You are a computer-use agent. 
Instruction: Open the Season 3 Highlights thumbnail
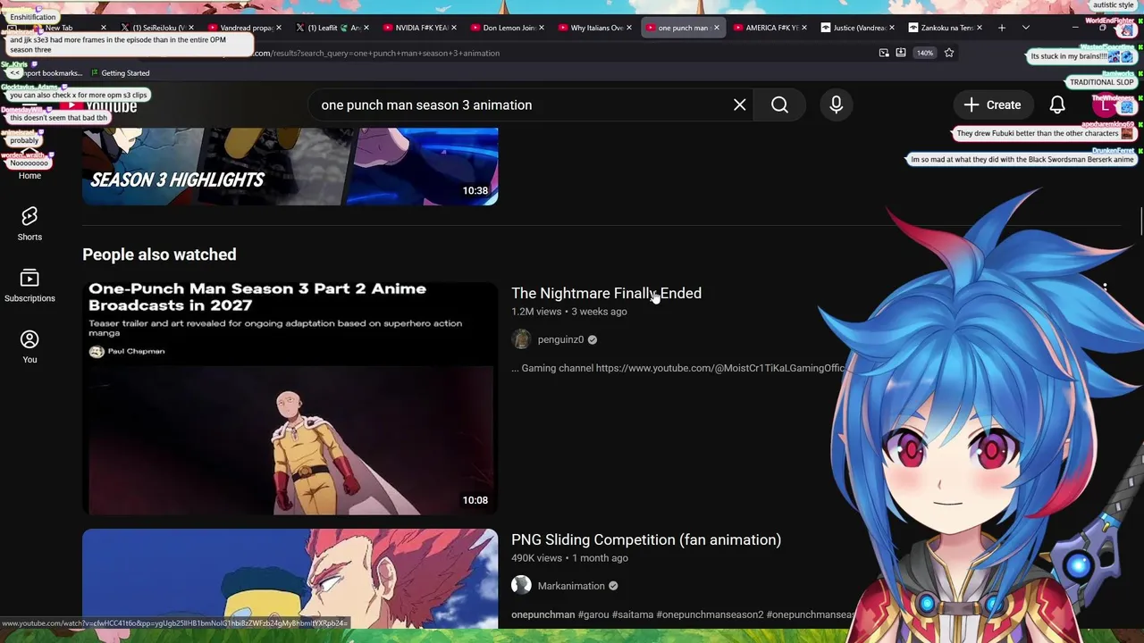point(290,167)
